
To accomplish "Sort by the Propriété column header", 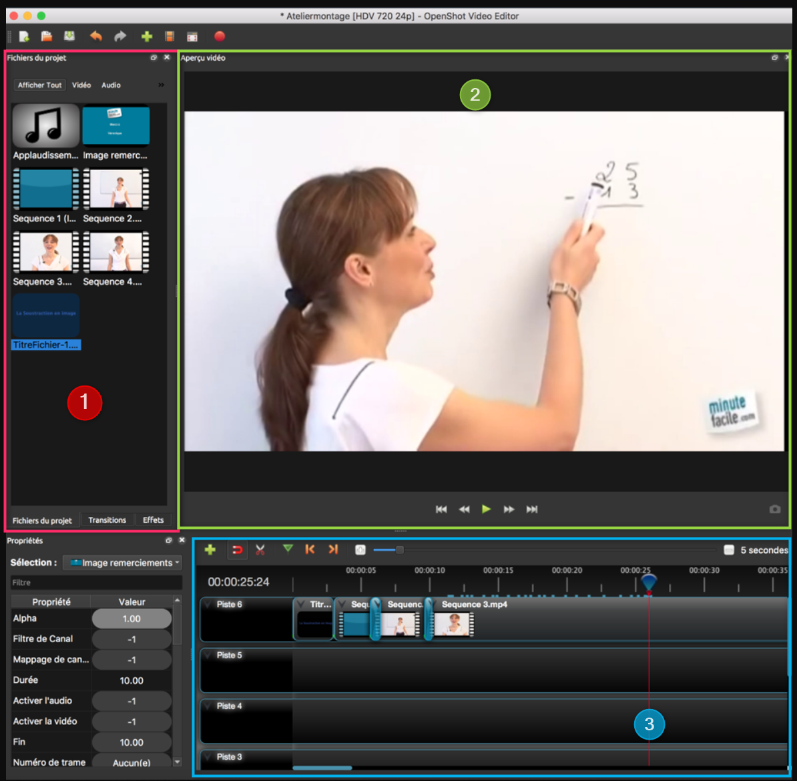I will (x=51, y=602).
